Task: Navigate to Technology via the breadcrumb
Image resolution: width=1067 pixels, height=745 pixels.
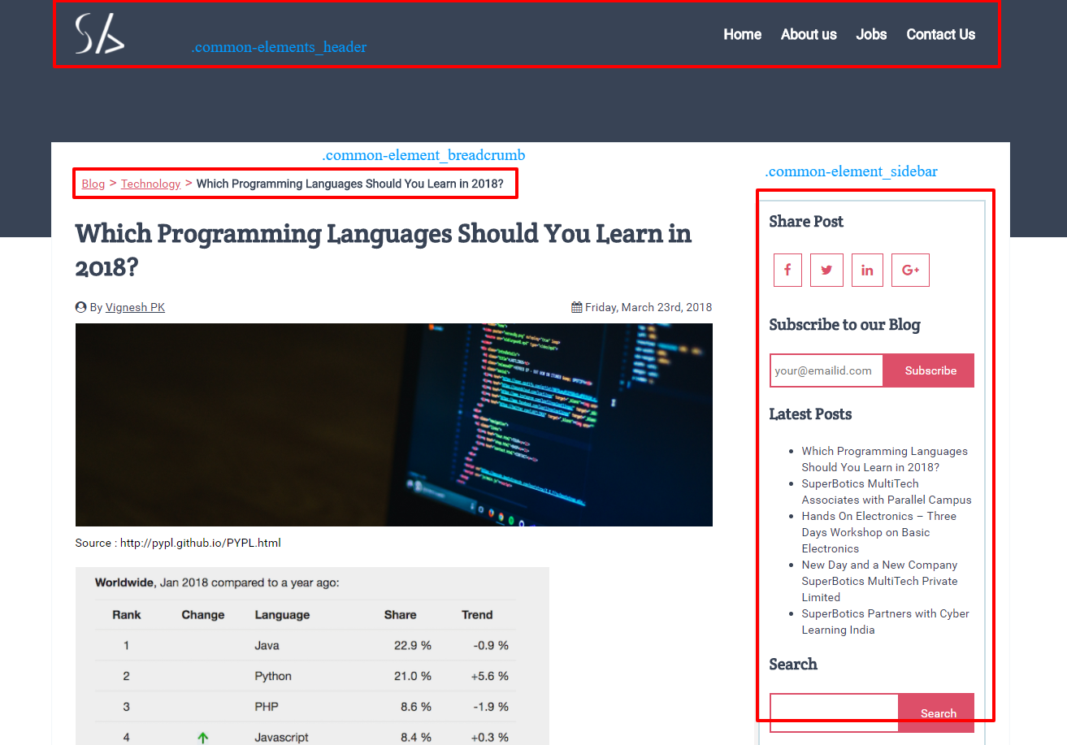Action: [x=150, y=184]
